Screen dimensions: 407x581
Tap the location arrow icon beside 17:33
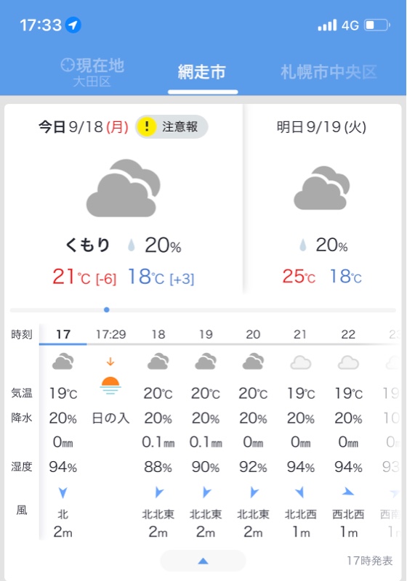[73, 25]
